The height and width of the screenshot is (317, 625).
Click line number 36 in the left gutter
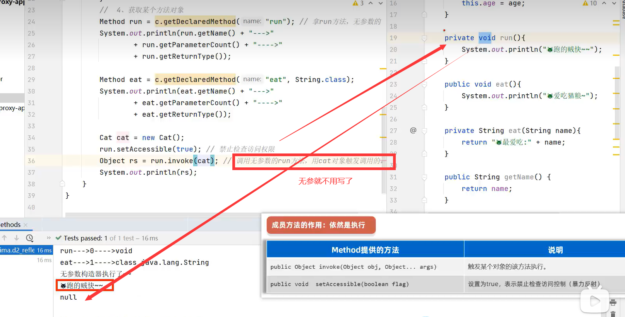coord(31,161)
